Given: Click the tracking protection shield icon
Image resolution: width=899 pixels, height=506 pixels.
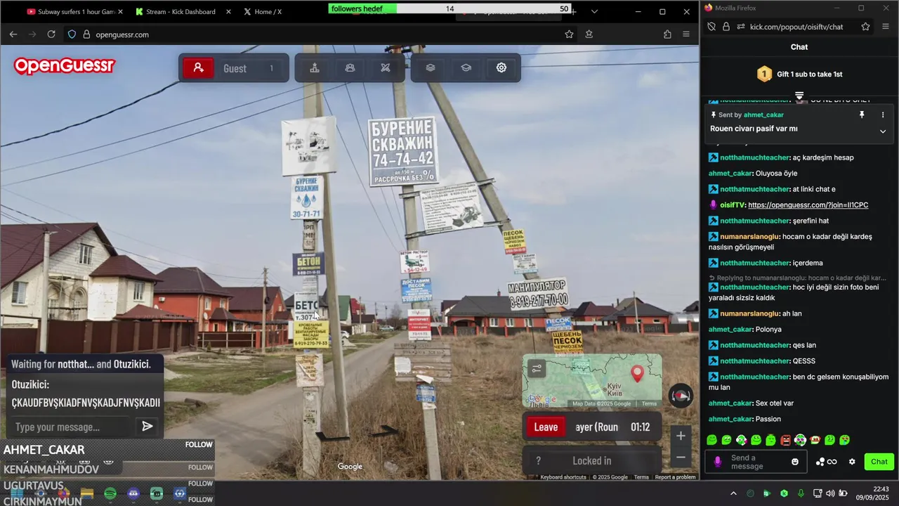Looking at the screenshot, I should [72, 34].
